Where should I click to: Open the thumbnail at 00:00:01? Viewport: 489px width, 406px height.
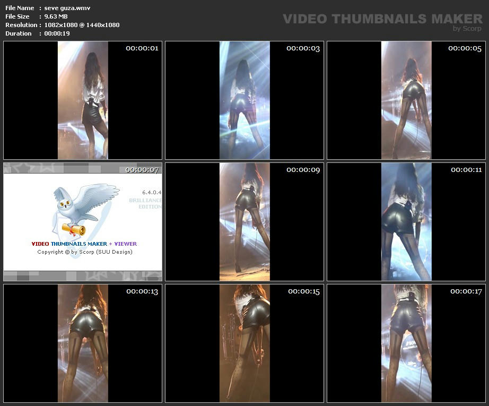[x=83, y=100]
